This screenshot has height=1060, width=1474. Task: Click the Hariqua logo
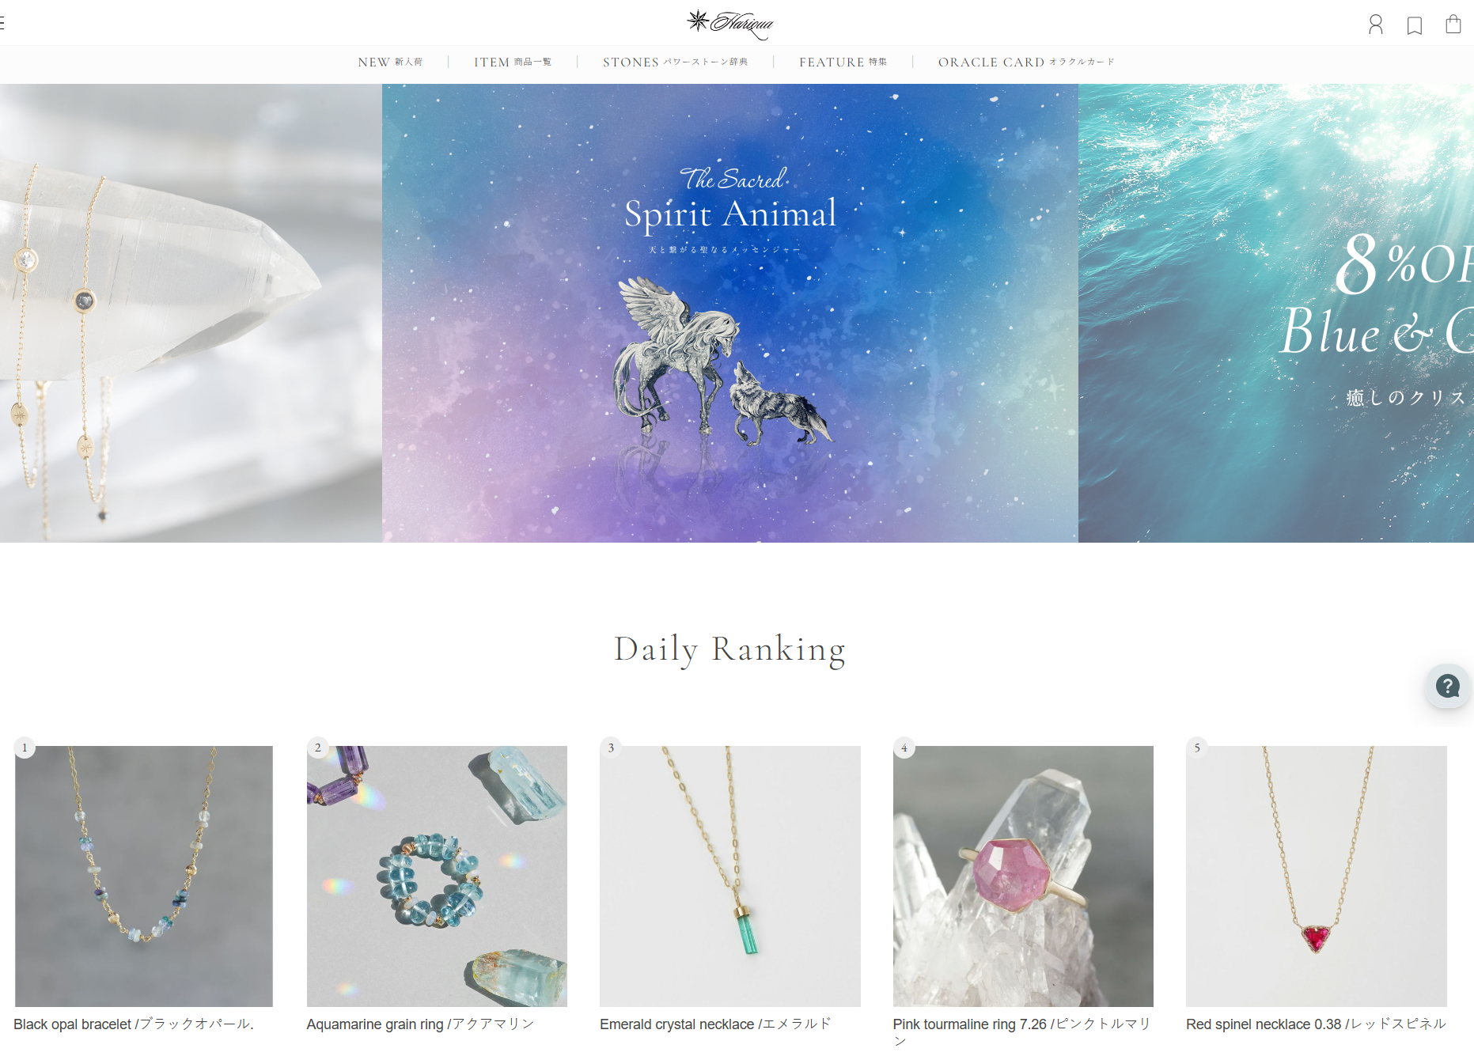(x=730, y=24)
